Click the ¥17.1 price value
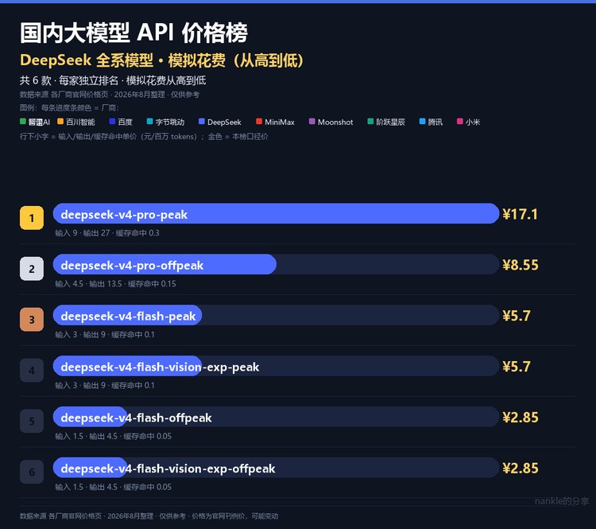Screen dimensions: 596x529 520,214
